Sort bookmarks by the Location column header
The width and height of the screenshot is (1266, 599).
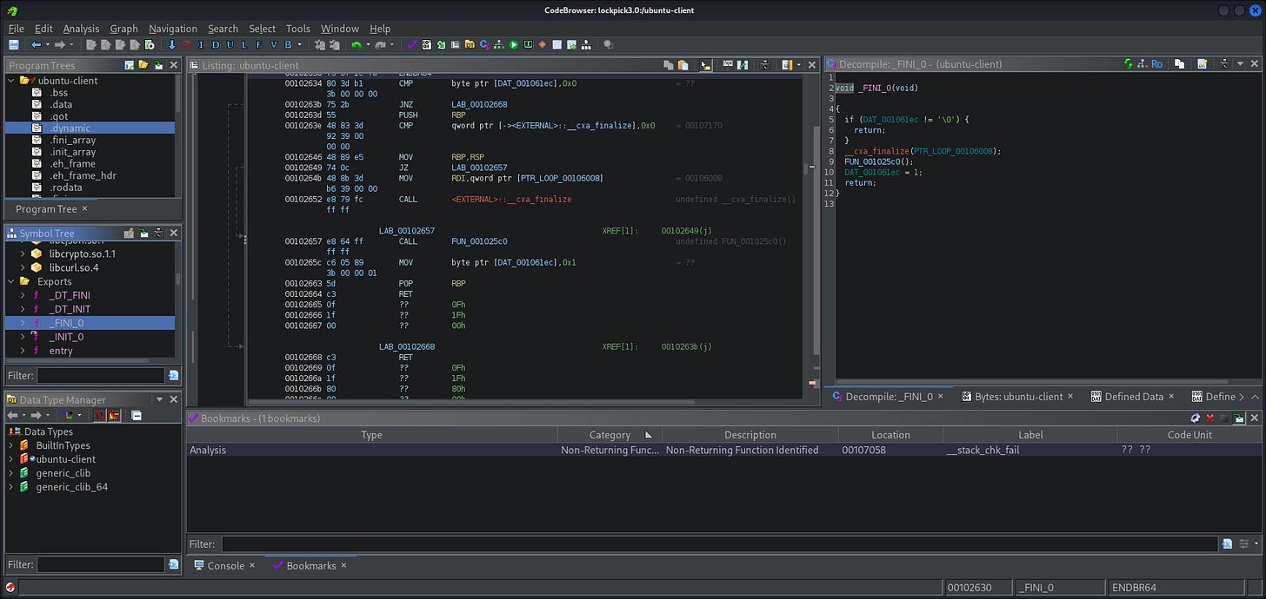pos(890,435)
